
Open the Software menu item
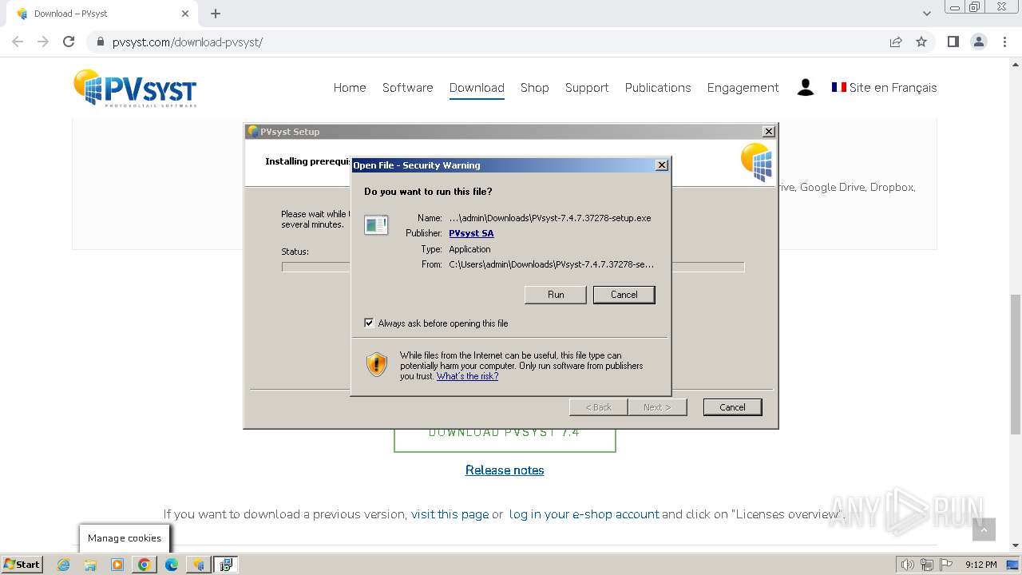click(x=407, y=88)
